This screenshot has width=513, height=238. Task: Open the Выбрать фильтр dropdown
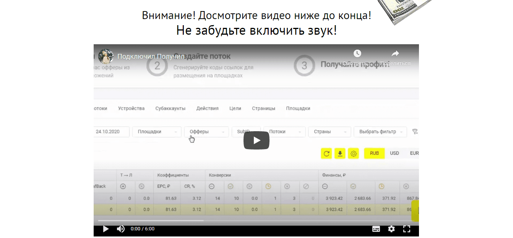point(380,131)
